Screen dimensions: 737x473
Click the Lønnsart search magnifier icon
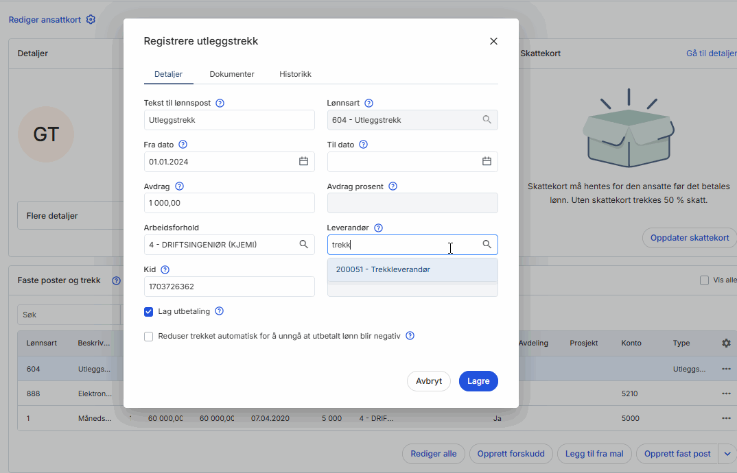coord(487,120)
